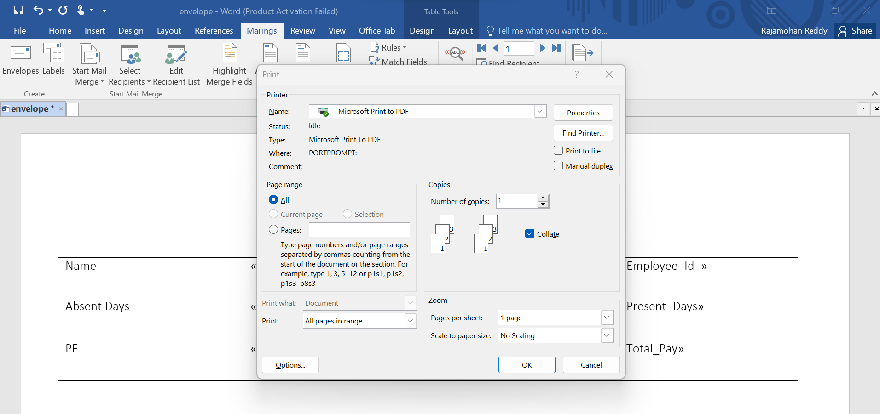This screenshot has height=414, width=880.
Task: Open the File menu
Action: coord(20,31)
